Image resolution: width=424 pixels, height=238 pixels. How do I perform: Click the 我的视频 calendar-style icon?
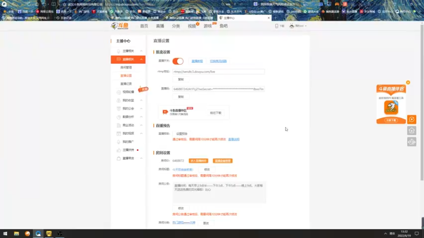pyautogui.click(x=118, y=133)
